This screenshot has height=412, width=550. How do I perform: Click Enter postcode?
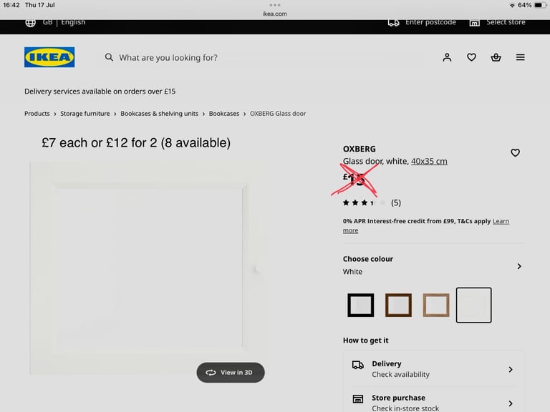point(430,22)
